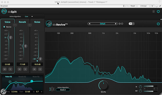Click the EQ Freq value 3.2 kHz

14,92
